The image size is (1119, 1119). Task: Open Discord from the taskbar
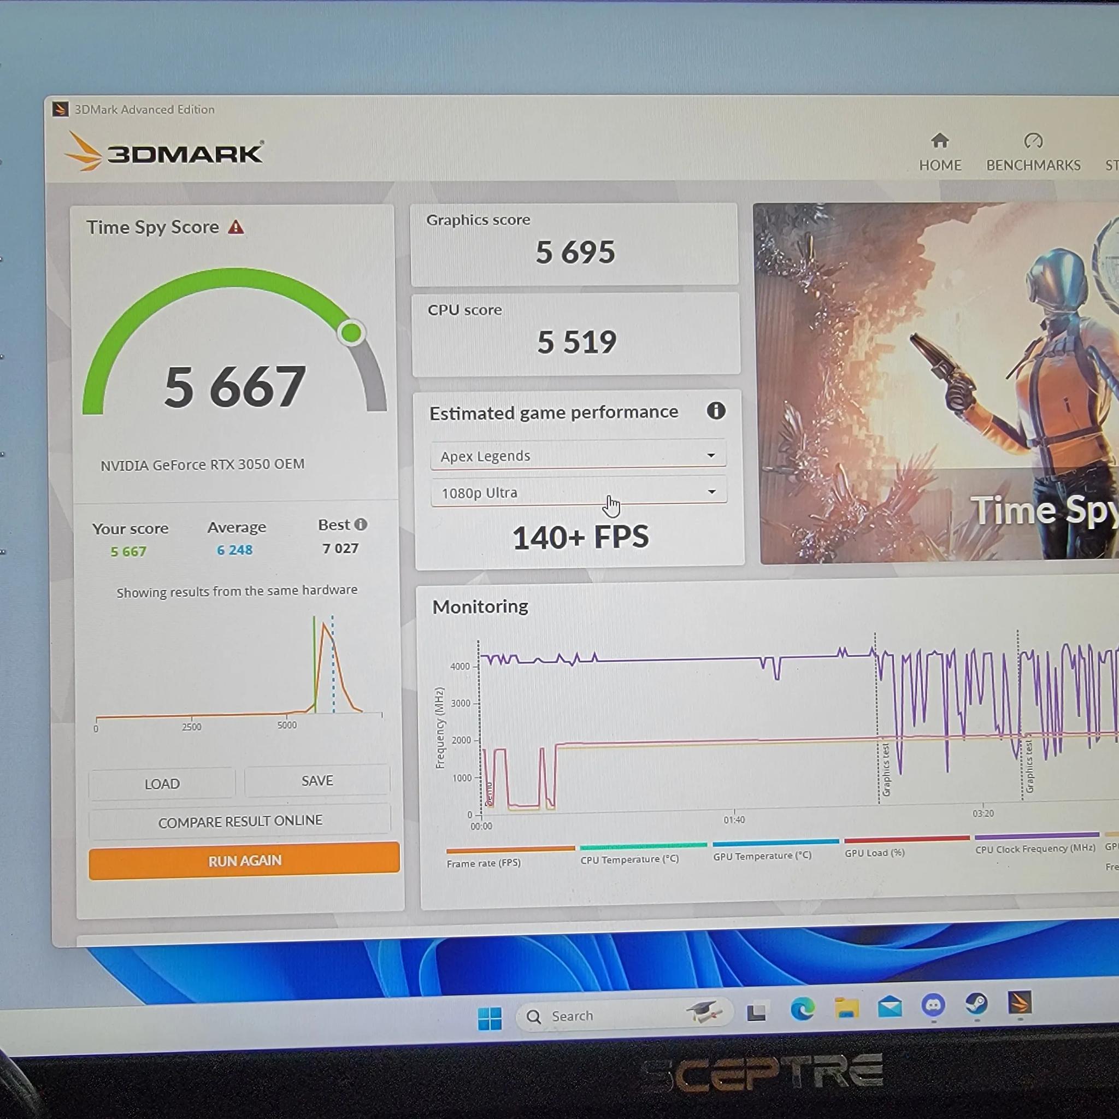click(x=933, y=1005)
